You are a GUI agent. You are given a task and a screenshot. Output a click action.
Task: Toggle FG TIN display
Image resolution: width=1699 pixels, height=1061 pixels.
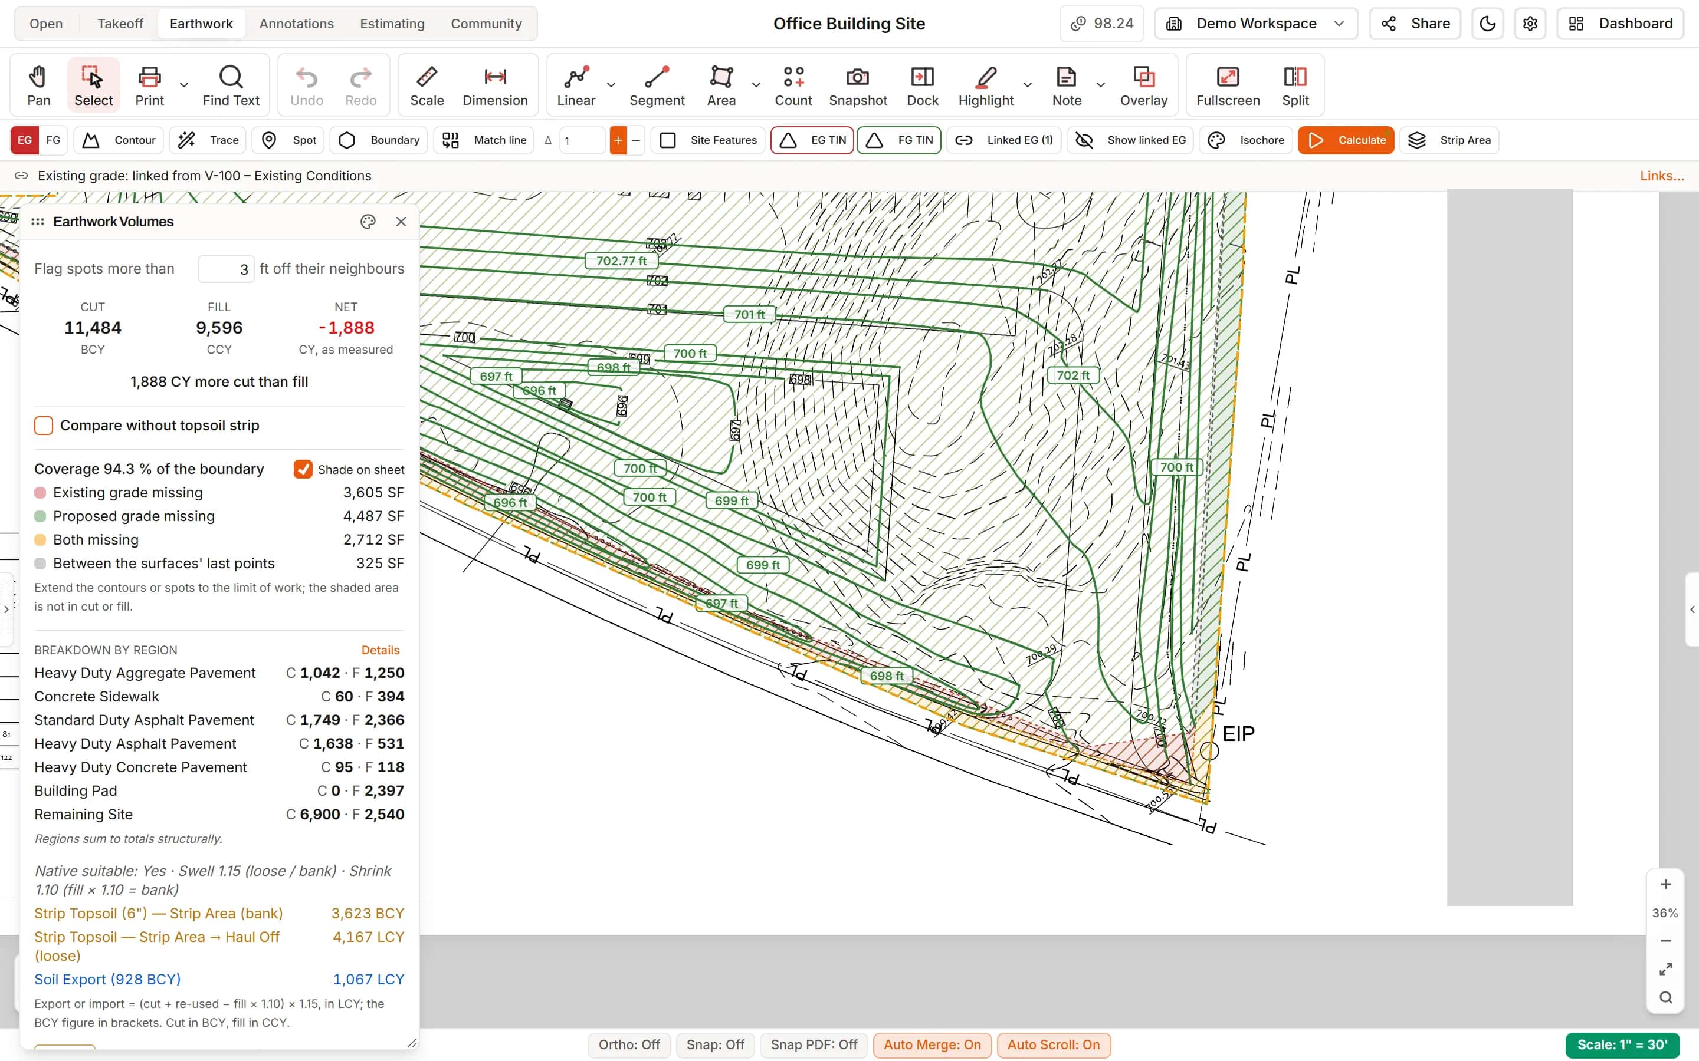tap(898, 140)
